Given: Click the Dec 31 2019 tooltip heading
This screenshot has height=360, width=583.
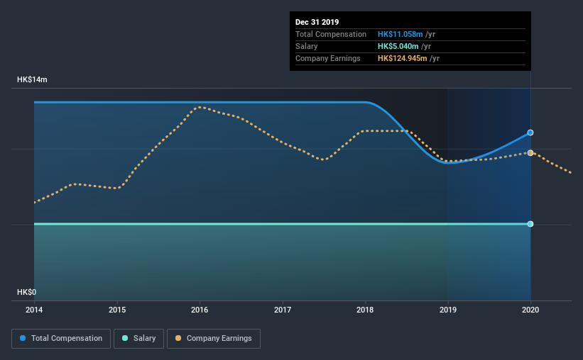Looking at the screenshot, I should [317, 22].
